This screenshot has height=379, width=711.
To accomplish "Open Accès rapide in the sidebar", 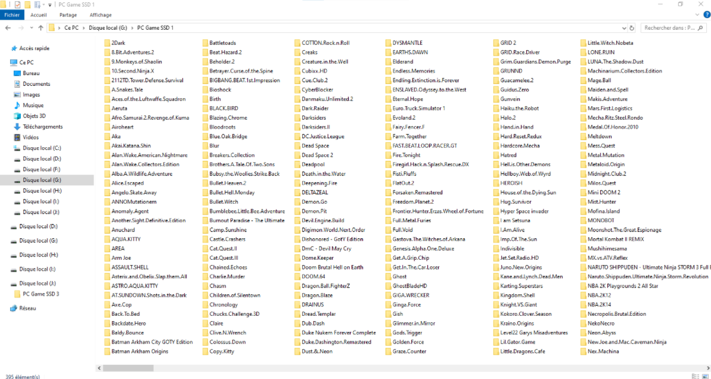I will coord(34,48).
